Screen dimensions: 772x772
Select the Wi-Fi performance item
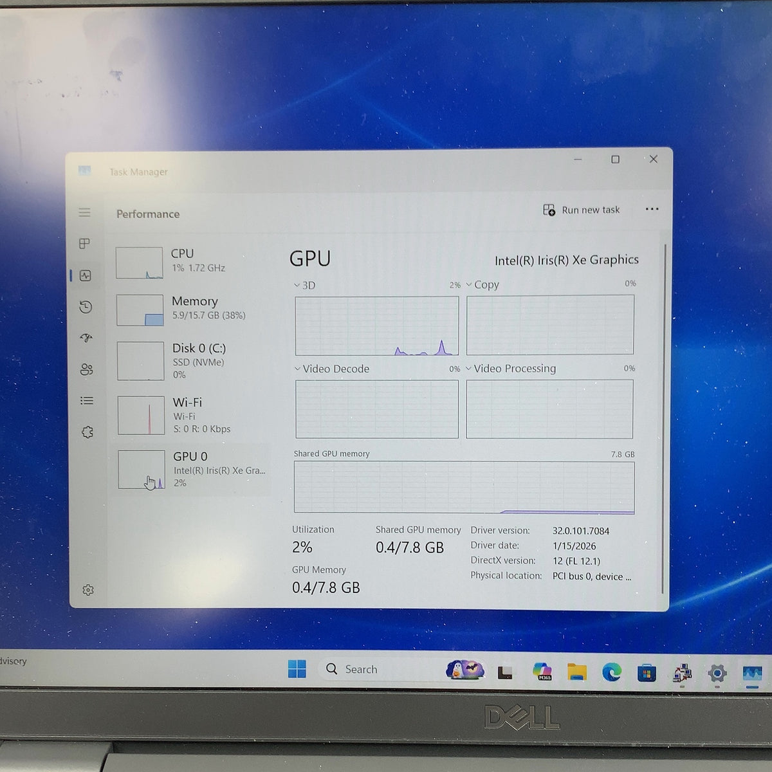click(192, 415)
